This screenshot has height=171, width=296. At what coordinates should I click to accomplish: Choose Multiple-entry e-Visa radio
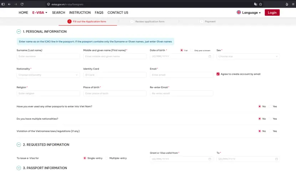(x=107, y=158)
